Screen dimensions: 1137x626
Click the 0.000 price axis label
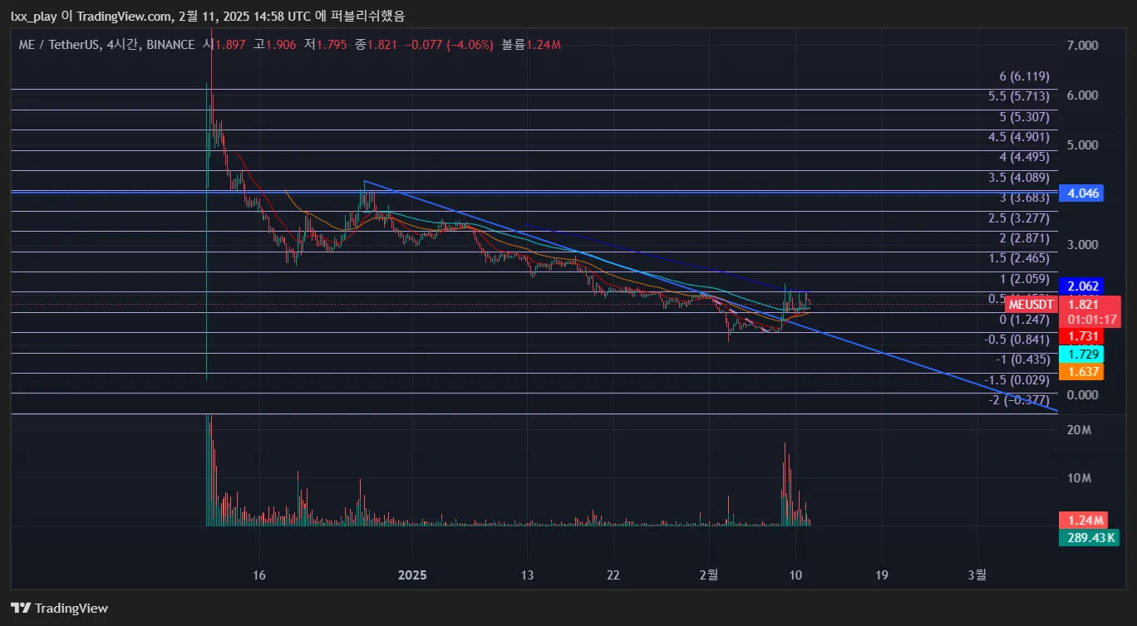1082,394
